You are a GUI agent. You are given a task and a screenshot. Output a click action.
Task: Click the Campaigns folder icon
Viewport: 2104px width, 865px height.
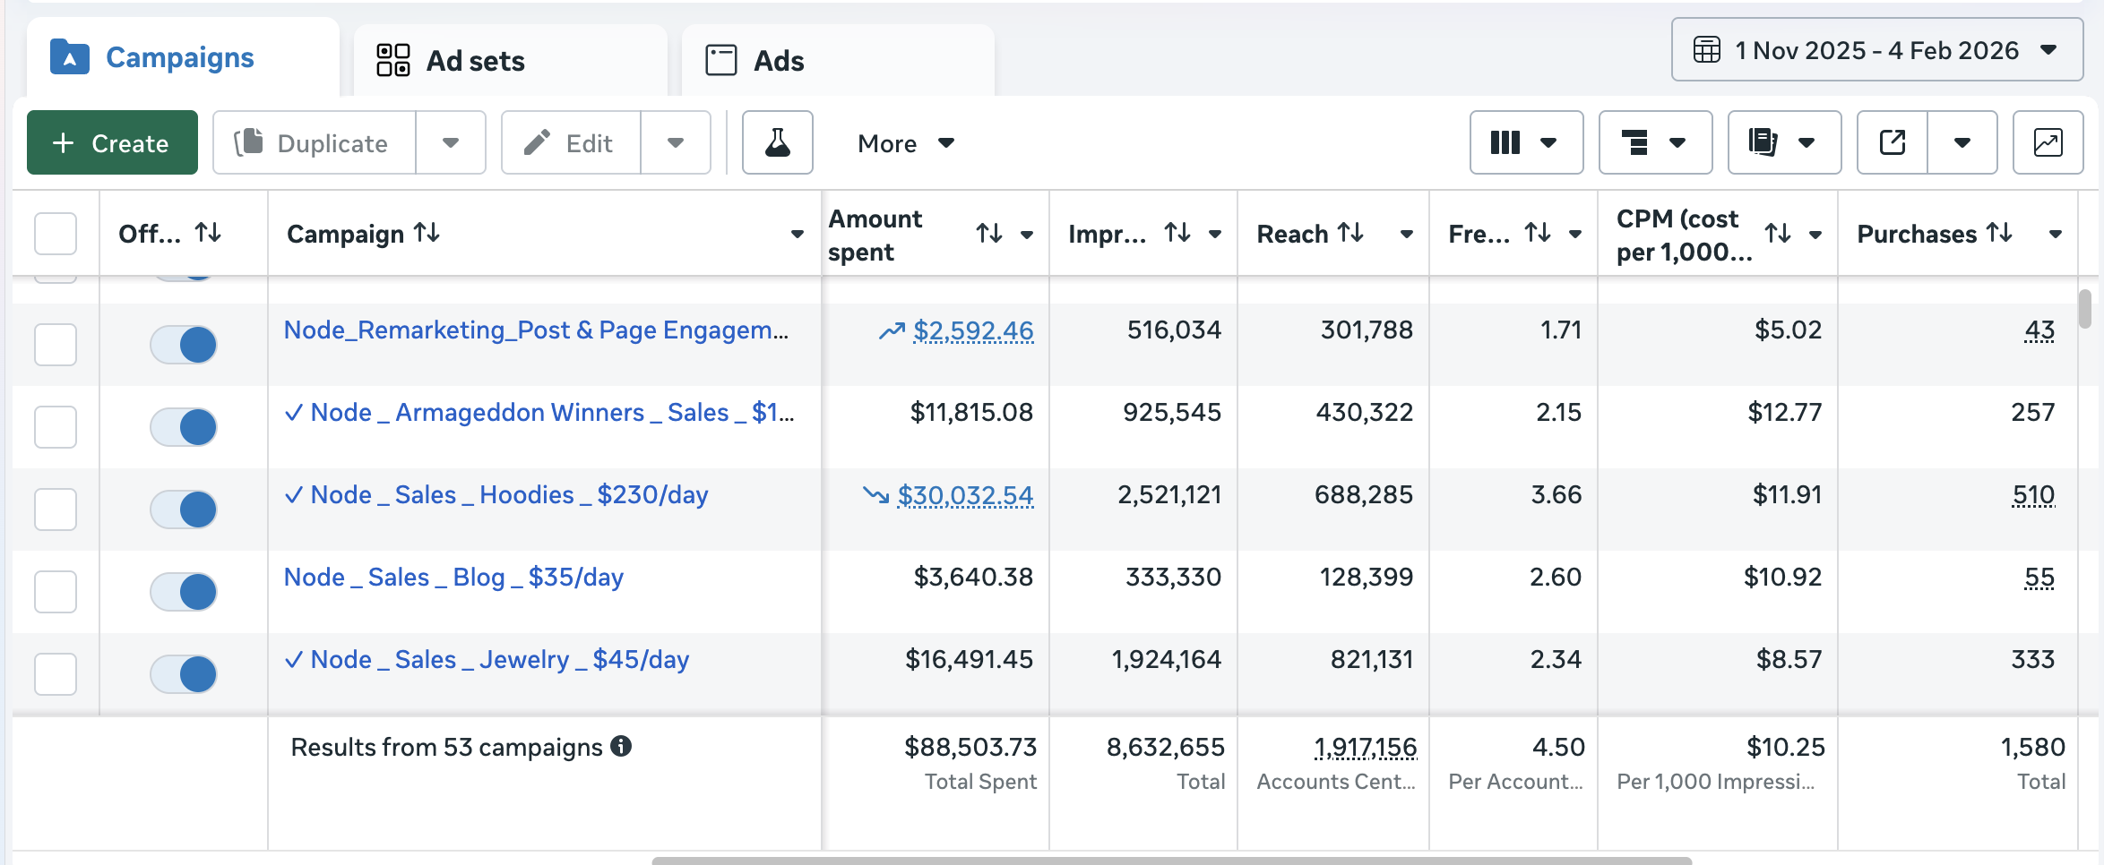click(69, 56)
